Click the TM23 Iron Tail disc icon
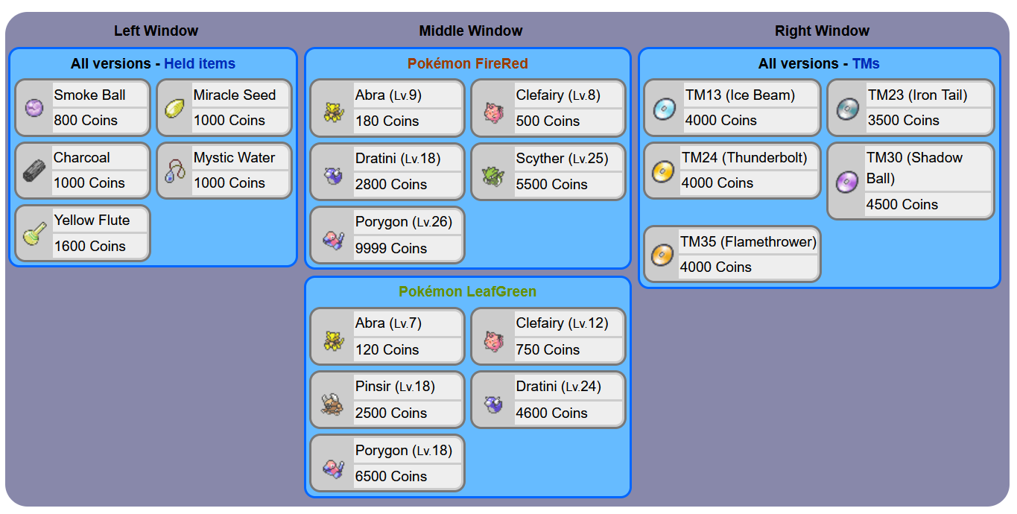This screenshot has height=514, width=1017. 847,108
